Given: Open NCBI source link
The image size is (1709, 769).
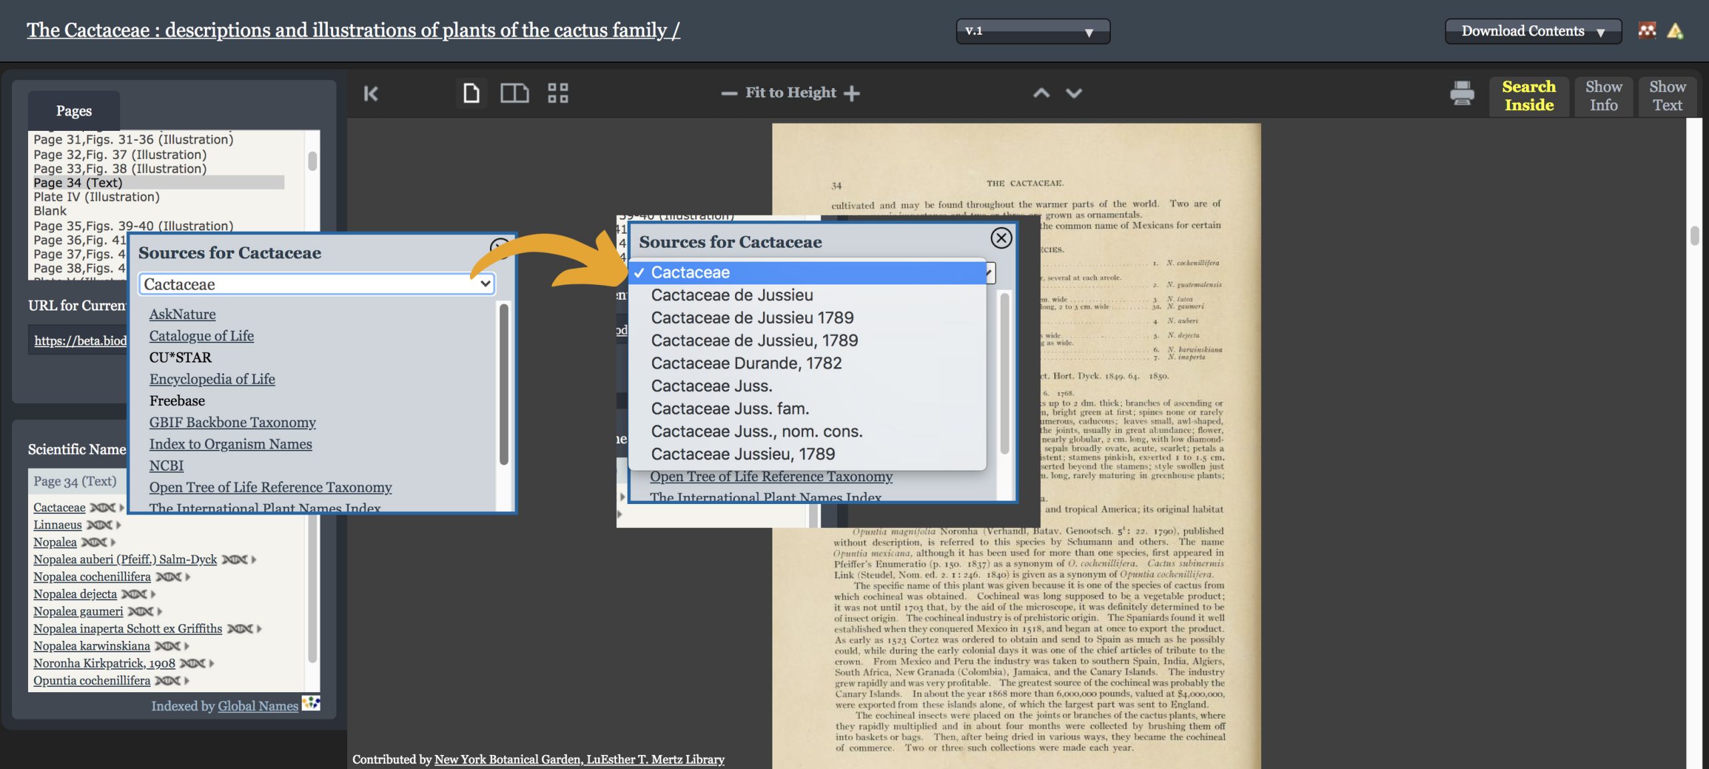Looking at the screenshot, I should click(x=166, y=466).
